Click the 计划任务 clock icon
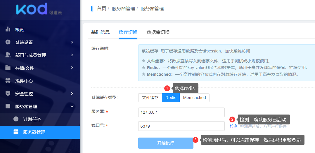This screenshot has height=153, width=315. pos(16,119)
